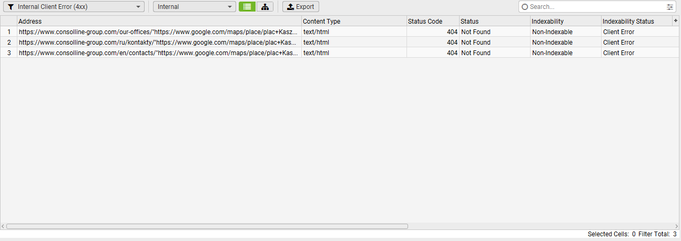Select the our-offices URL address cell
Viewport: 681px width, 241px height.
click(159, 32)
